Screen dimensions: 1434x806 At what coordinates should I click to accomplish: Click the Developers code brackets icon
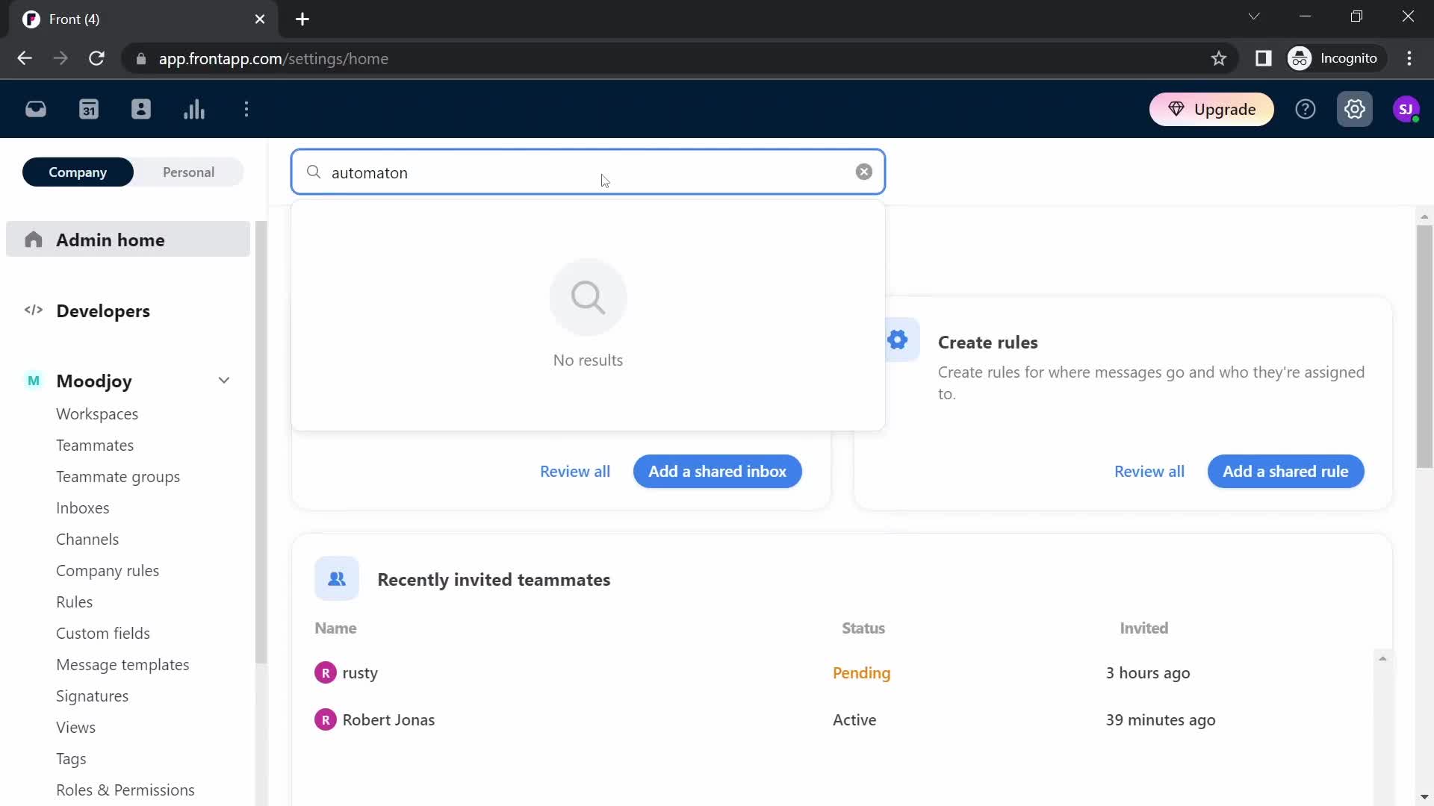34,310
